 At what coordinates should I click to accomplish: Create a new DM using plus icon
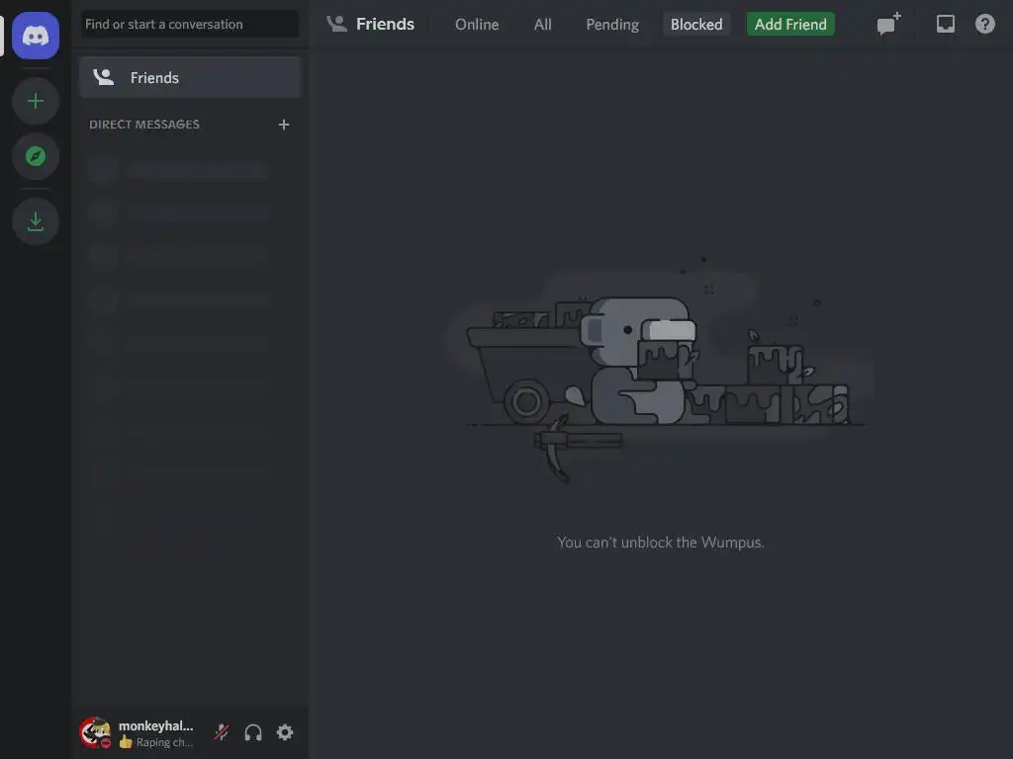(x=284, y=124)
